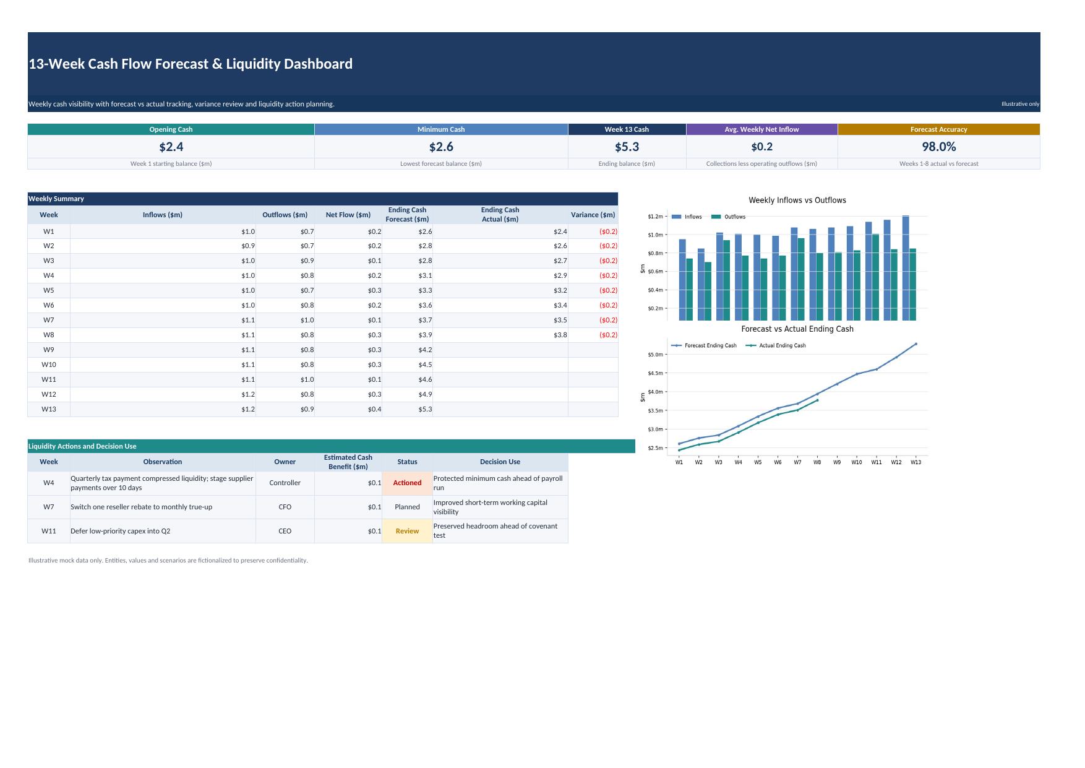Click the 'CFO' owner cell
Viewport: 1085px width, 768px height.
click(x=285, y=507)
